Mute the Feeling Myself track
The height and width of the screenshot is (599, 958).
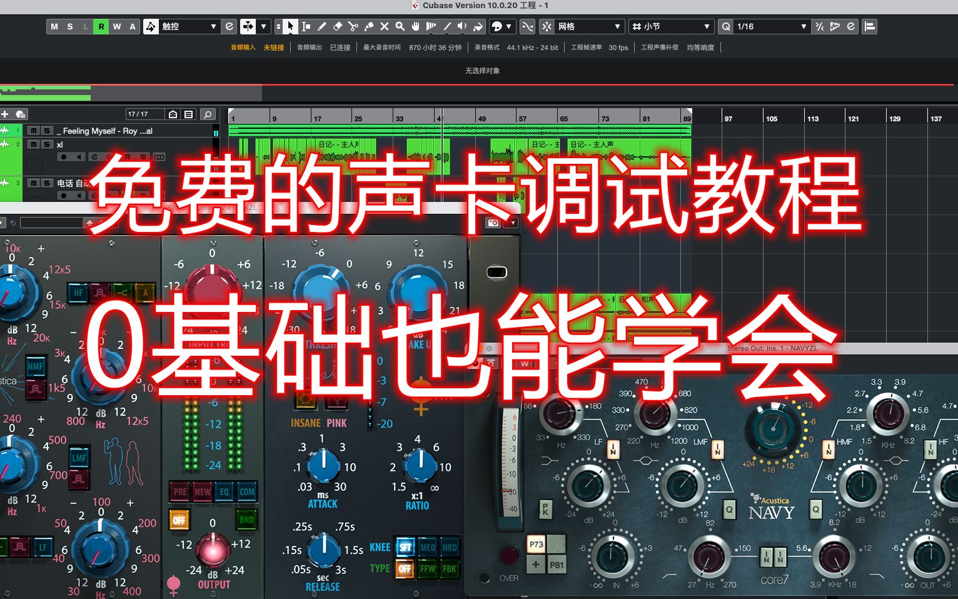click(33, 131)
